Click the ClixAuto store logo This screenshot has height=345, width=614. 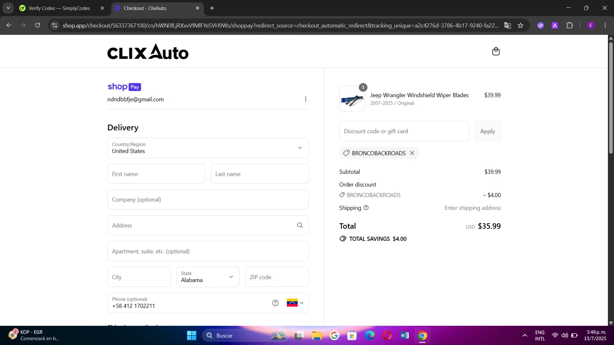[148, 52]
